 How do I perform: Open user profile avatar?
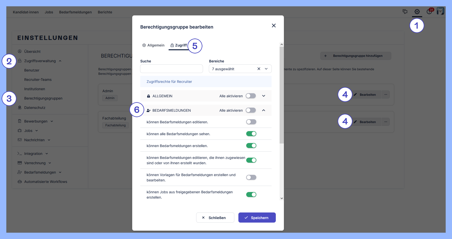[x=440, y=11]
